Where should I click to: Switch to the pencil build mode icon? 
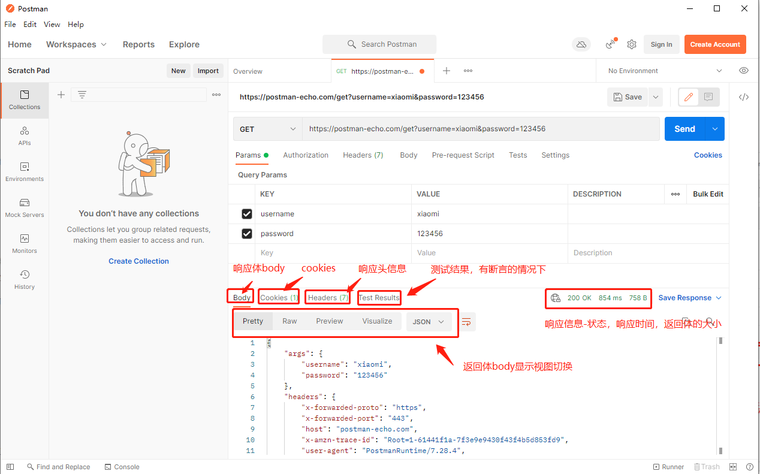coord(689,97)
